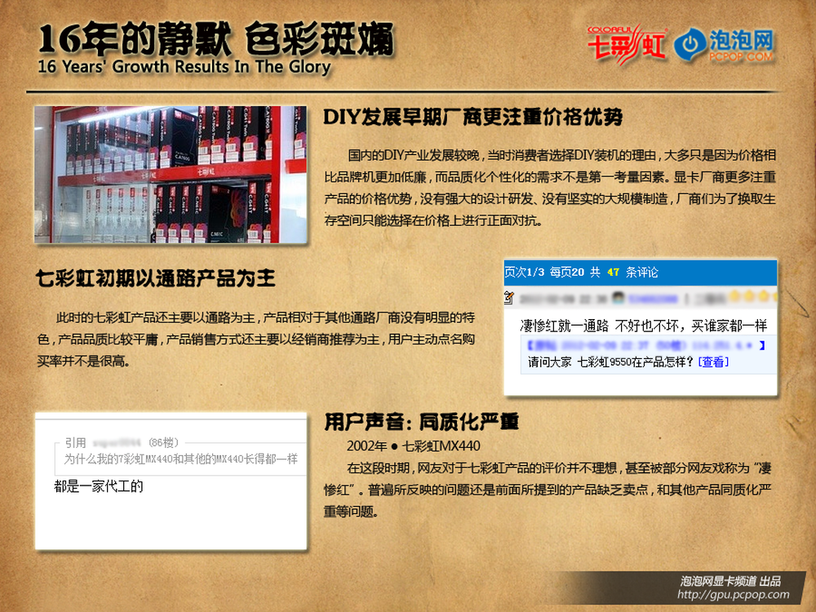Select heading "用户声音：同质化严重"

point(422,422)
